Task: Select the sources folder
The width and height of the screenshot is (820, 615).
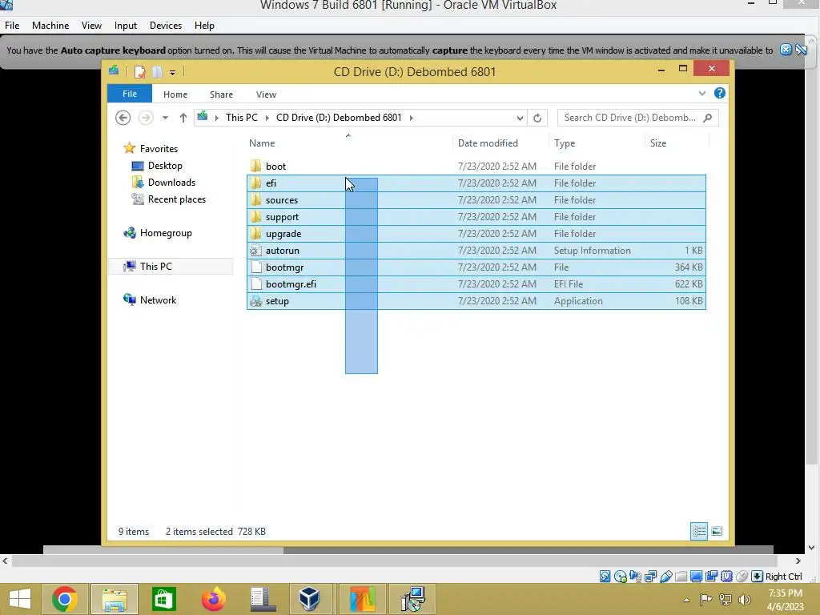Action: coord(476,199)
